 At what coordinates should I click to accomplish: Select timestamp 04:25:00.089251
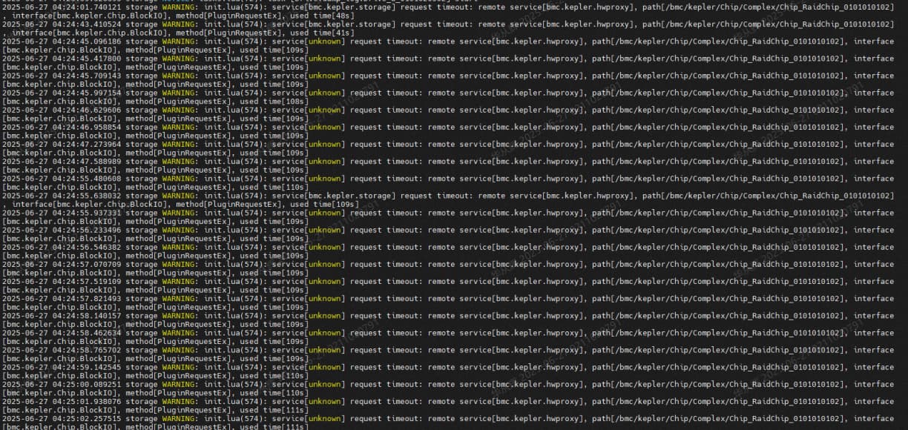pyautogui.click(x=86, y=384)
